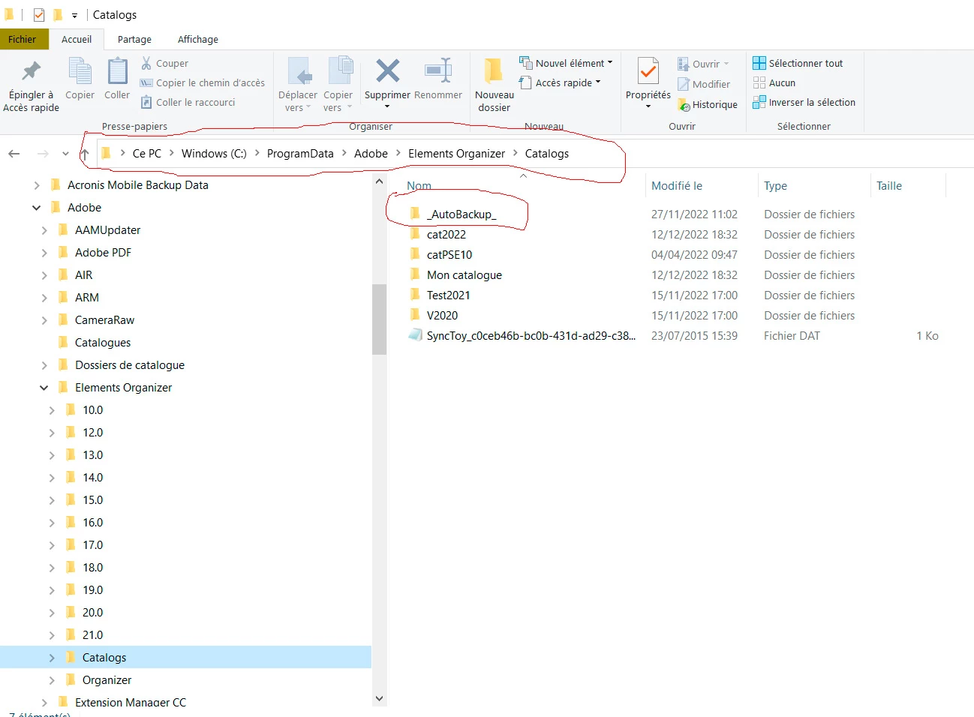Viewport: 974px width, 717px height.
Task: Select Organizer folder in the tree
Action: click(x=107, y=680)
